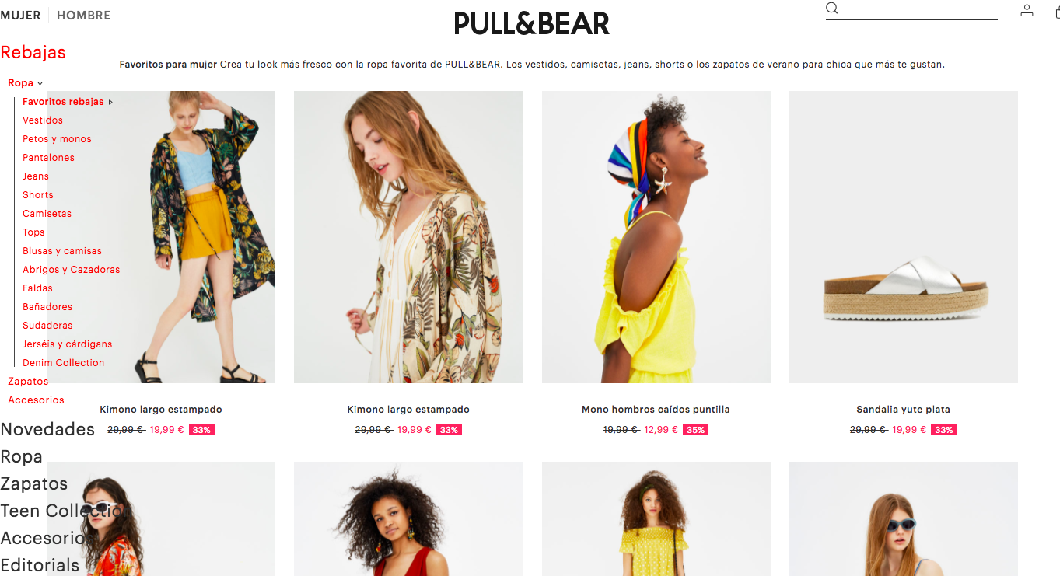Screen dimensions: 1060x576
Task: Open Bañadores in the sidebar
Action: pos(47,307)
